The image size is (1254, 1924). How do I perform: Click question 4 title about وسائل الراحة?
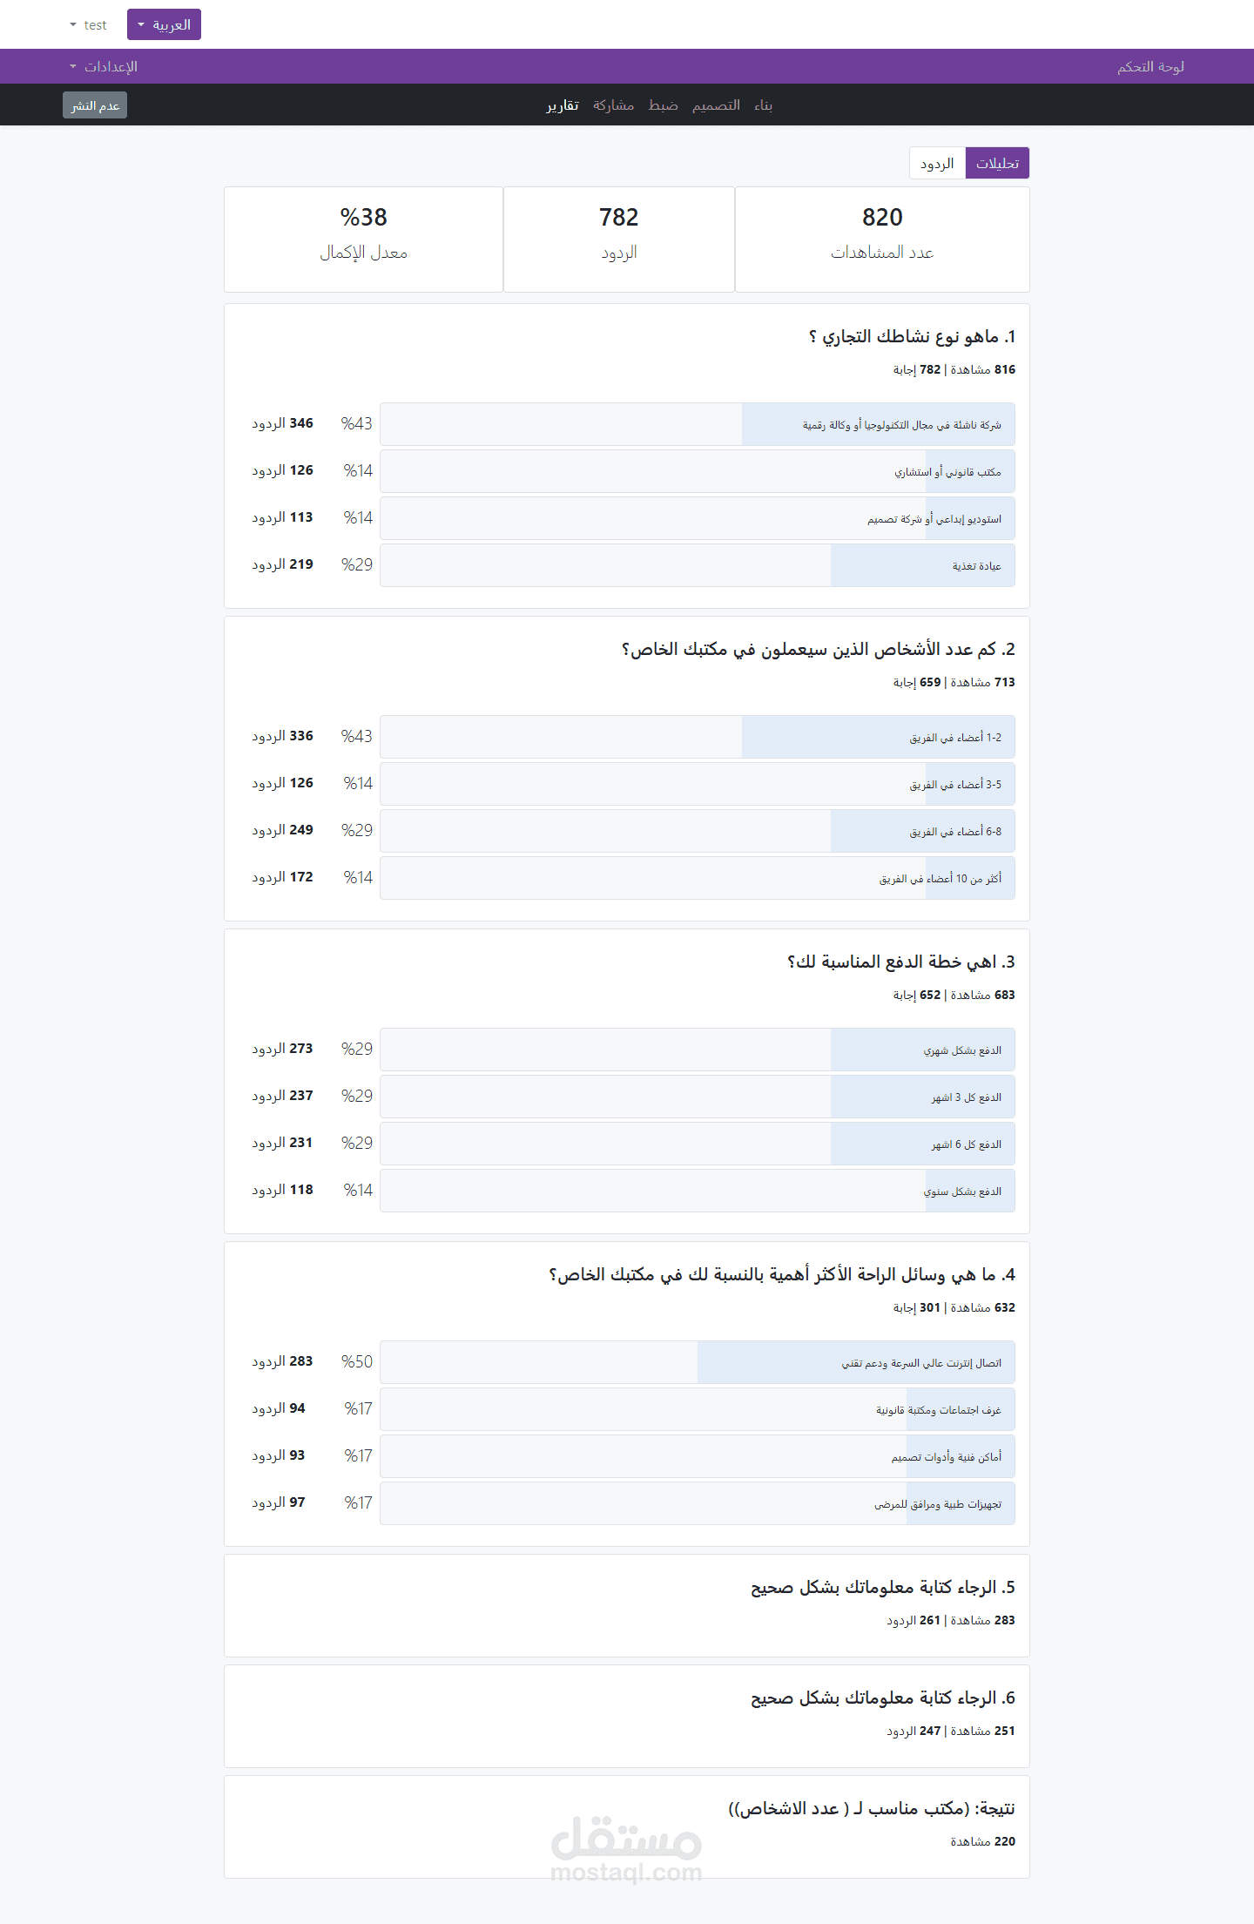tap(781, 1274)
